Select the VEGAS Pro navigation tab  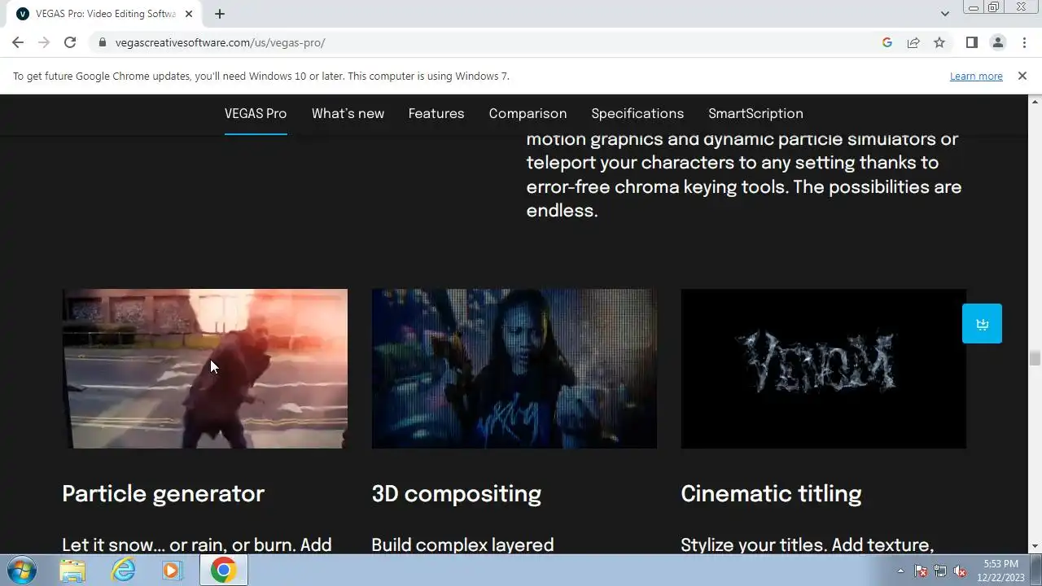tap(256, 113)
